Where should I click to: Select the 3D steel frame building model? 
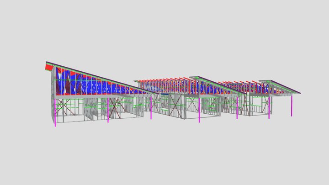click(173, 94)
